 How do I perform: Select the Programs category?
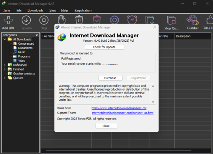(24, 57)
